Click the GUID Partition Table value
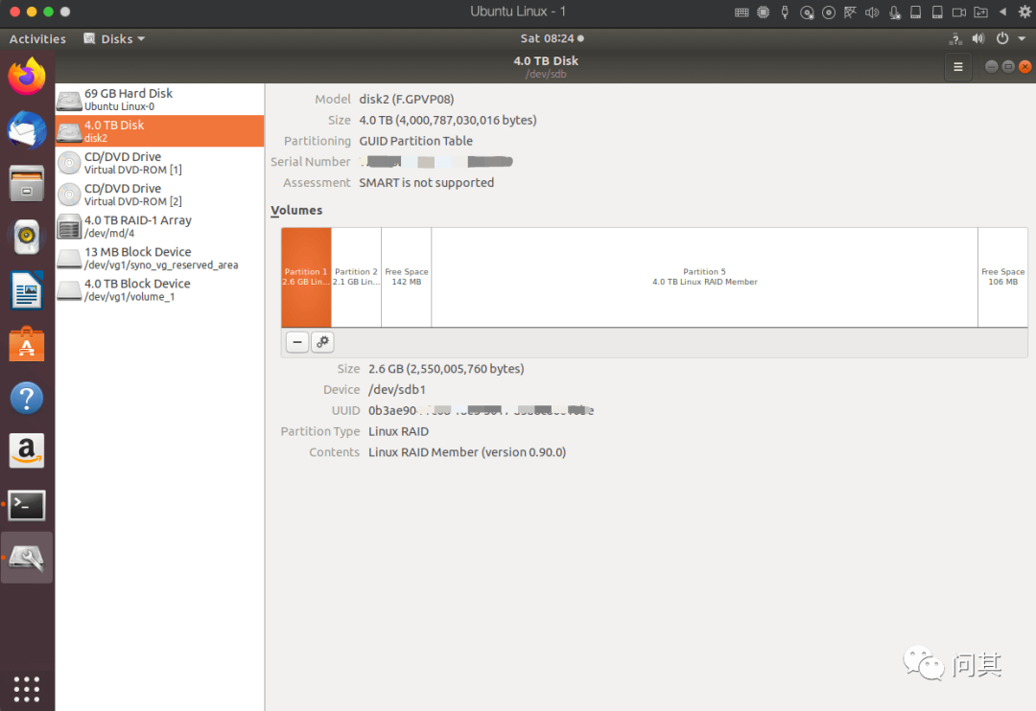 (x=415, y=141)
